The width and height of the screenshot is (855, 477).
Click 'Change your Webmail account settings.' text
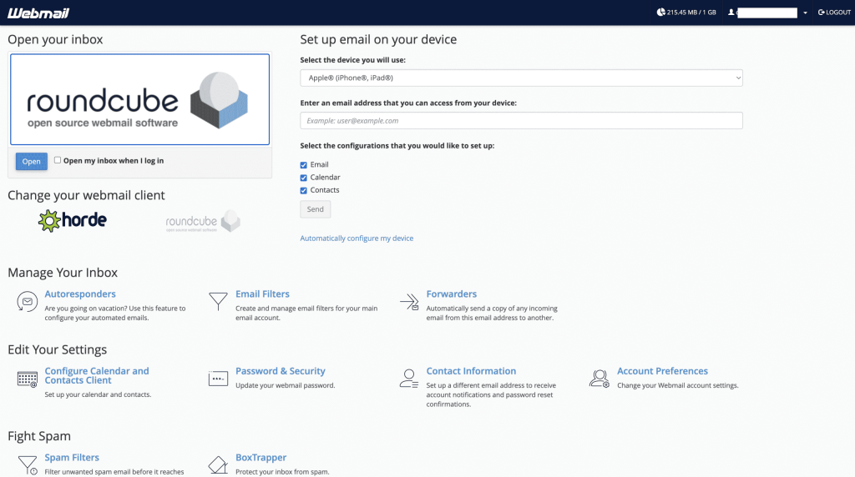[678, 385]
